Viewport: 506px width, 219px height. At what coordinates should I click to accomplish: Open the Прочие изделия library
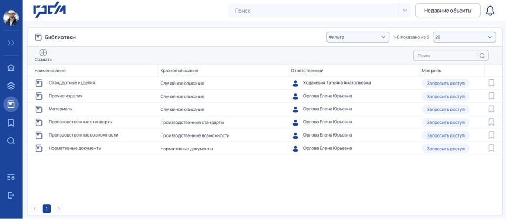[66, 96]
